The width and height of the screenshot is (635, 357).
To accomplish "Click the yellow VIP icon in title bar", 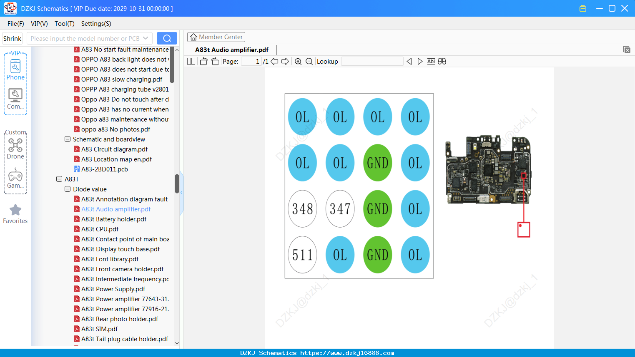I will (x=583, y=8).
